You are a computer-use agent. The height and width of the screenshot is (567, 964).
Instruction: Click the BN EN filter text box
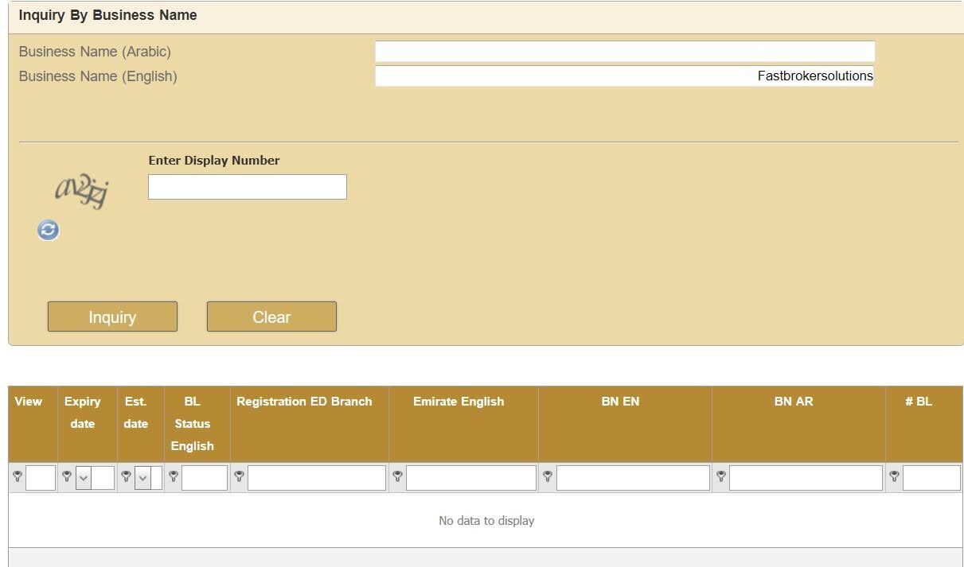[633, 478]
